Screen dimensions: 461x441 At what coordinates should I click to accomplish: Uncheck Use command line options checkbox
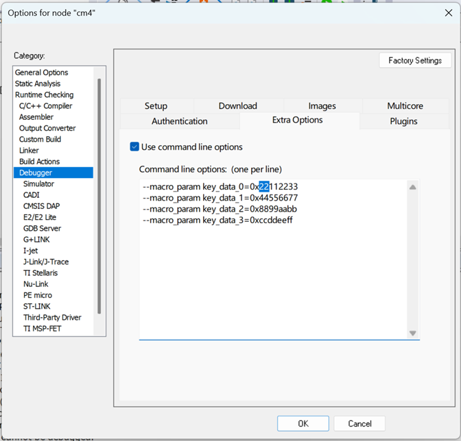coord(134,147)
